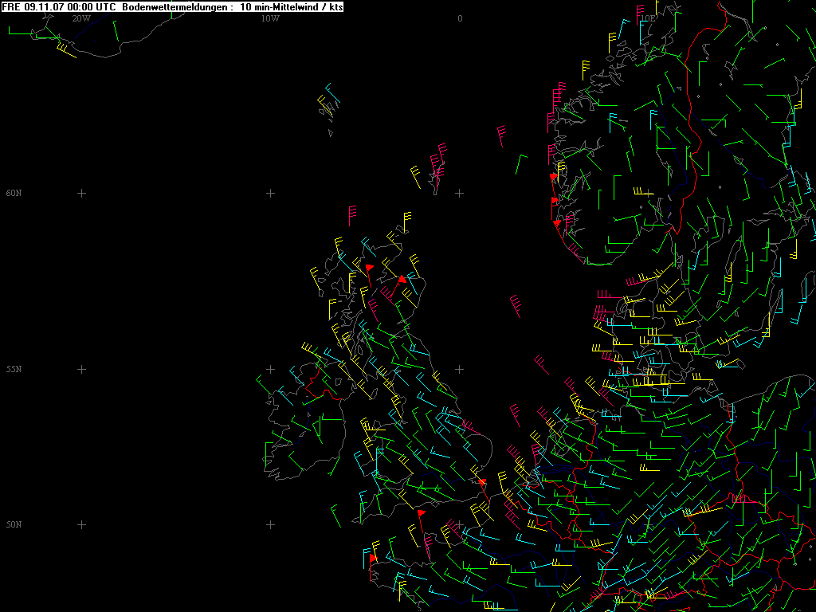
Task: Click the red wind barb north of Scotland's mainland
Action: [352, 215]
